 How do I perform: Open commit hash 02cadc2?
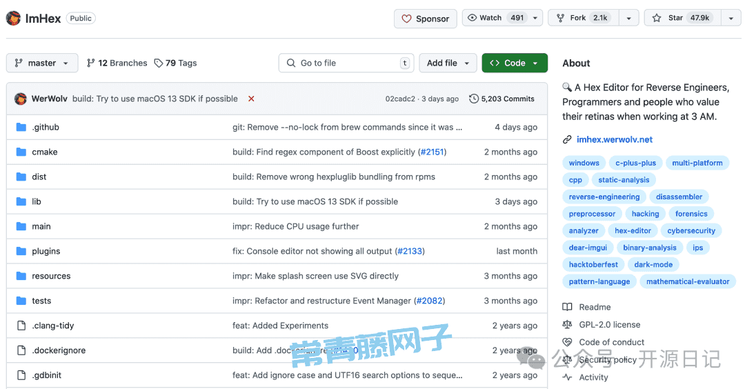tap(400, 99)
